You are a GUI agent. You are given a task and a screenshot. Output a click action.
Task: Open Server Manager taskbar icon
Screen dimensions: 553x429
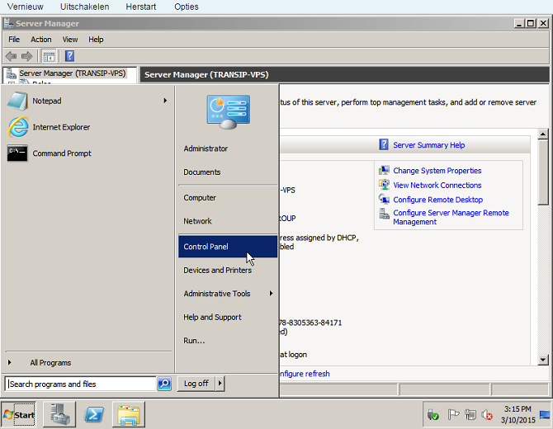(x=59, y=414)
